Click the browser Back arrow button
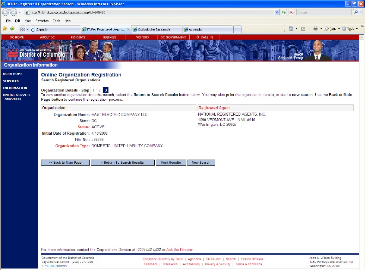This screenshot has height=270, width=366. pos(6,12)
